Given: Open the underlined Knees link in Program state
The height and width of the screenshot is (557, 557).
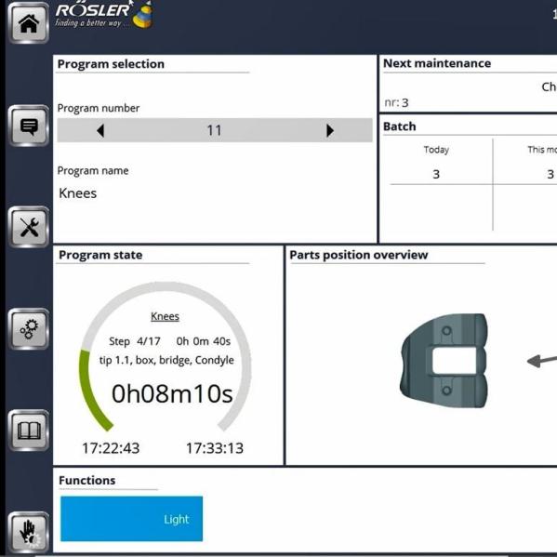Looking at the screenshot, I should pyautogui.click(x=165, y=316).
